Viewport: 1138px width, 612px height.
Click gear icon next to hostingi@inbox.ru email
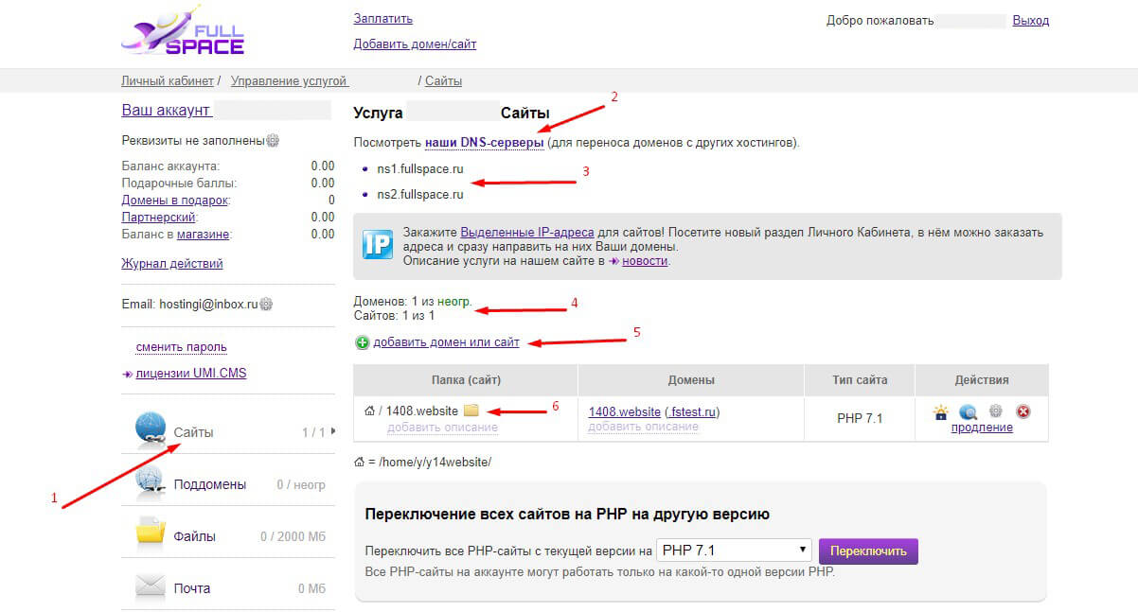click(x=266, y=305)
